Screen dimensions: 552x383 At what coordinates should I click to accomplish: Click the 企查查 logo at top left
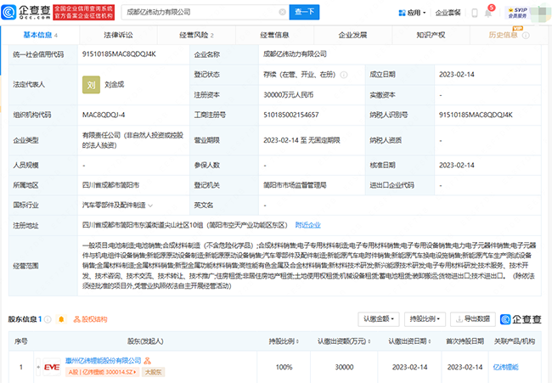[26, 12]
